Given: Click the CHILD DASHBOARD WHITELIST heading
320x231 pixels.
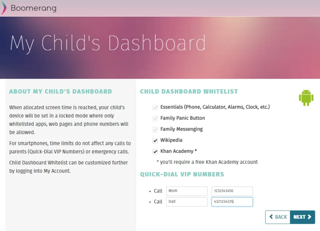Looking at the screenshot, I should click(189, 91).
